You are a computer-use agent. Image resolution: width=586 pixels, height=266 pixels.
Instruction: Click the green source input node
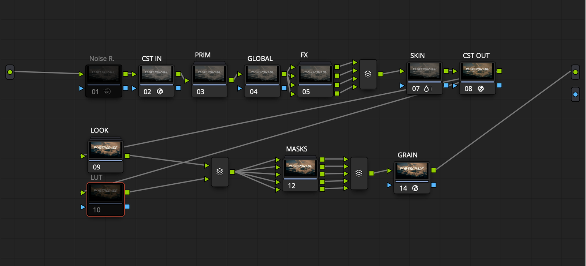(10, 72)
